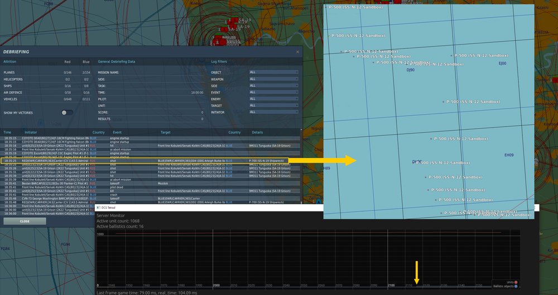This screenshot has width=558, height=295.
Task: Close the Debriefing panel with the X icon
Action: pos(297,52)
